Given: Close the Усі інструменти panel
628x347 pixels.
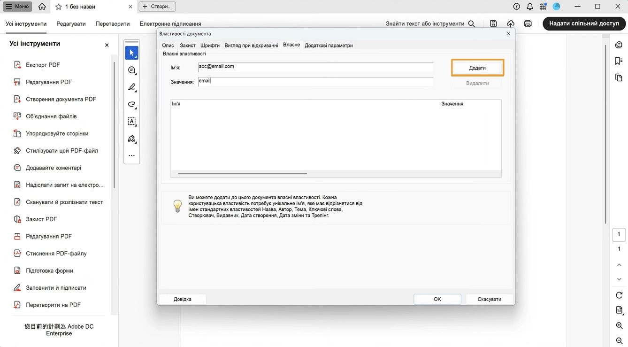Looking at the screenshot, I should (x=107, y=45).
